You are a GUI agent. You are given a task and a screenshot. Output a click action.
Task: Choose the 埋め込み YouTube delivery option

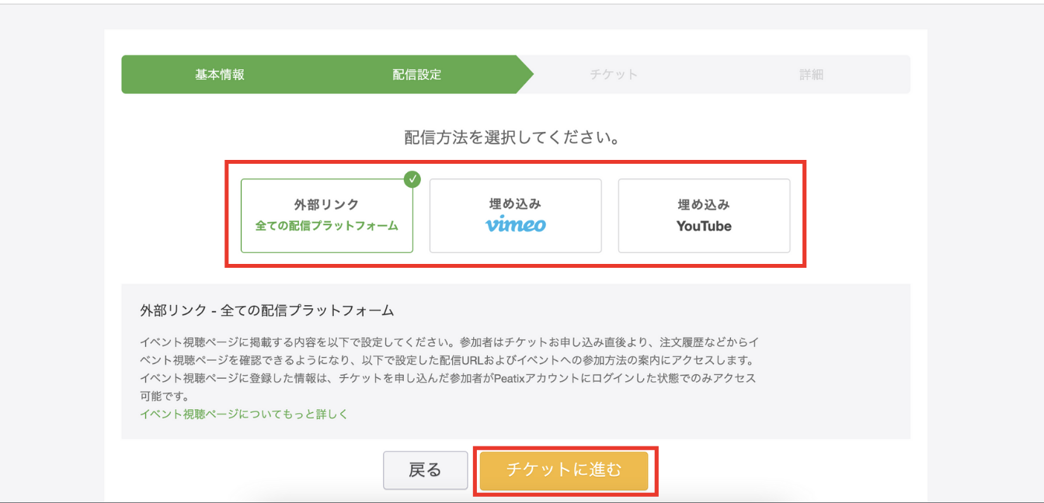(704, 216)
